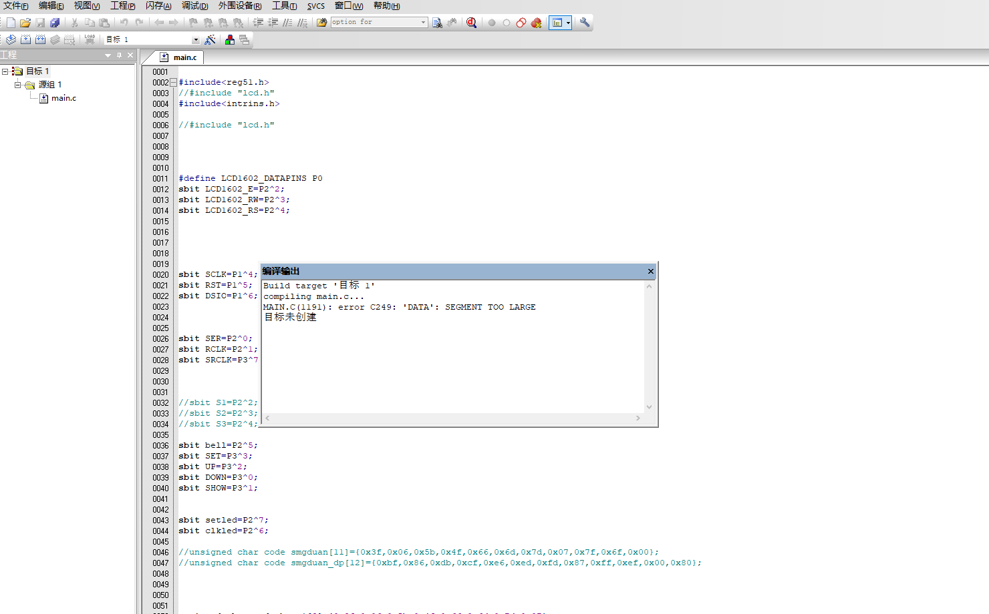
Task: Open the 工程(P) menu
Action: 123,6
